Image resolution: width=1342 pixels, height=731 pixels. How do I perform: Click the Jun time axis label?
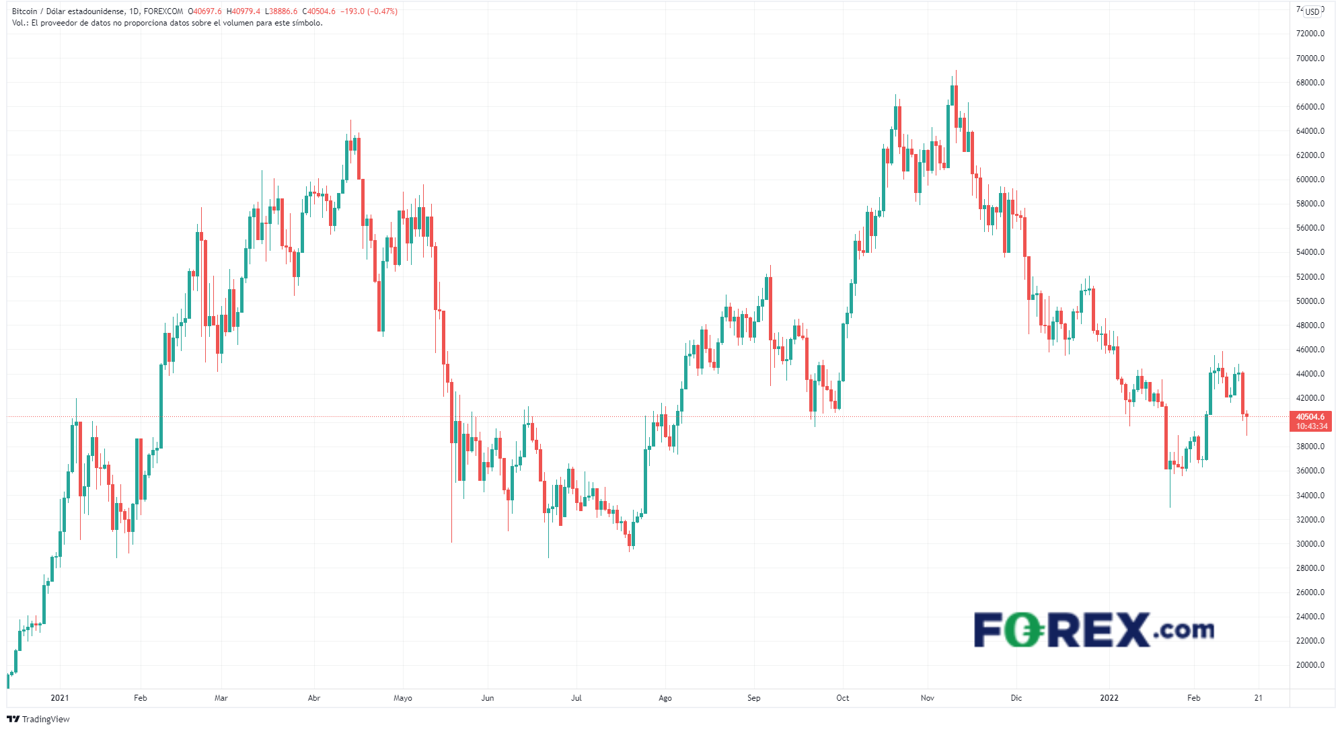[x=488, y=698]
